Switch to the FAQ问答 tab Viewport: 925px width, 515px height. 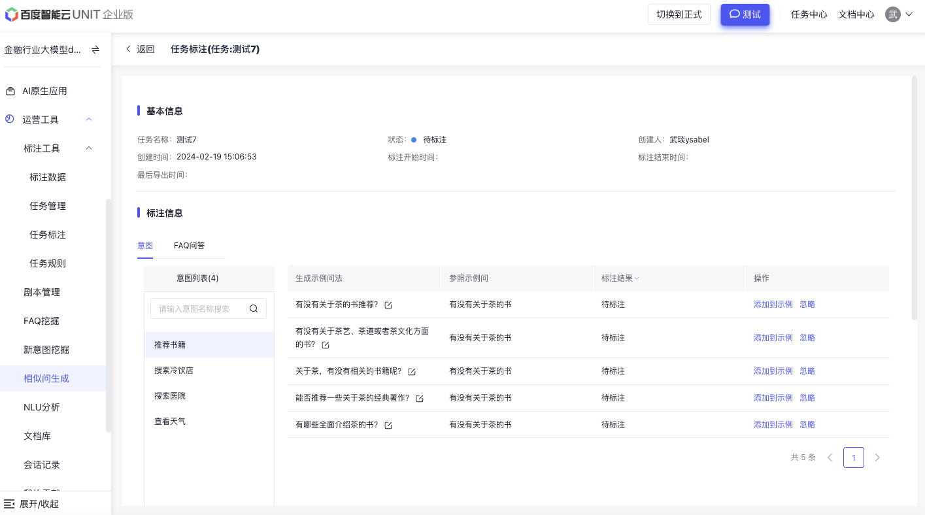(x=189, y=245)
